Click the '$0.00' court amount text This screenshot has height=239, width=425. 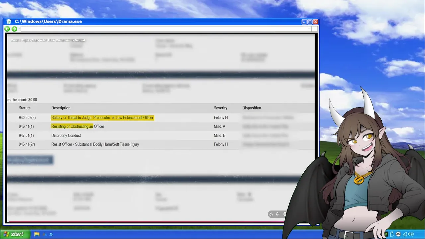(x=33, y=100)
